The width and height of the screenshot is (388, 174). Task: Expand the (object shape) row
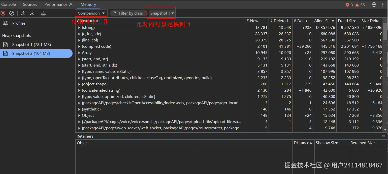(x=79, y=84)
